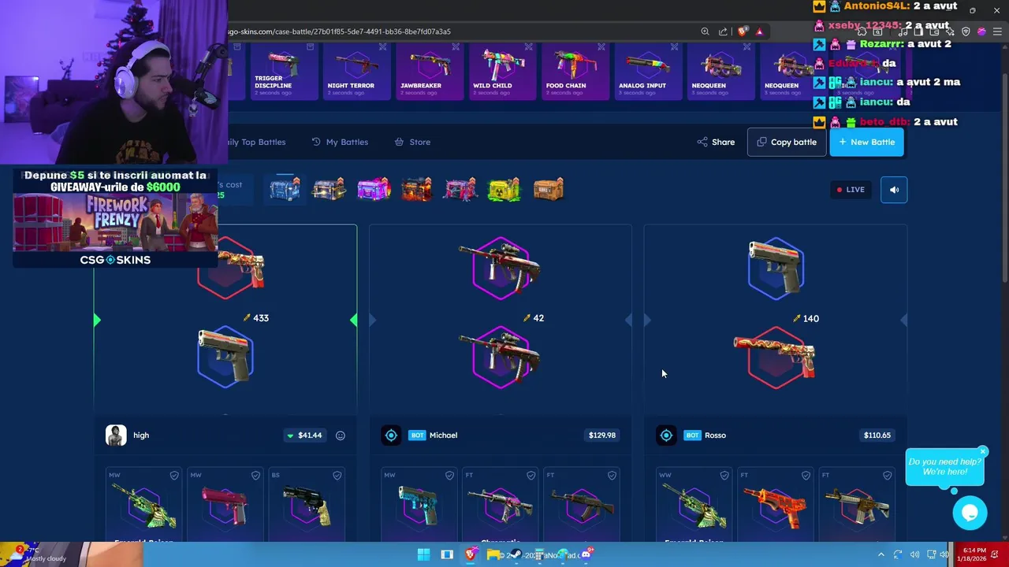
Task: Select the purple-pink case icon
Action: (x=373, y=190)
